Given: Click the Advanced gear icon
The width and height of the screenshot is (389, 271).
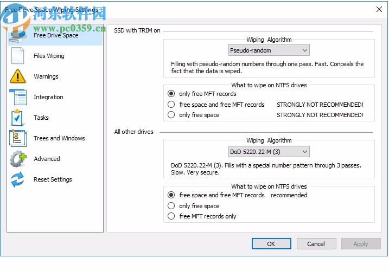Looking at the screenshot, I should click(18, 159).
